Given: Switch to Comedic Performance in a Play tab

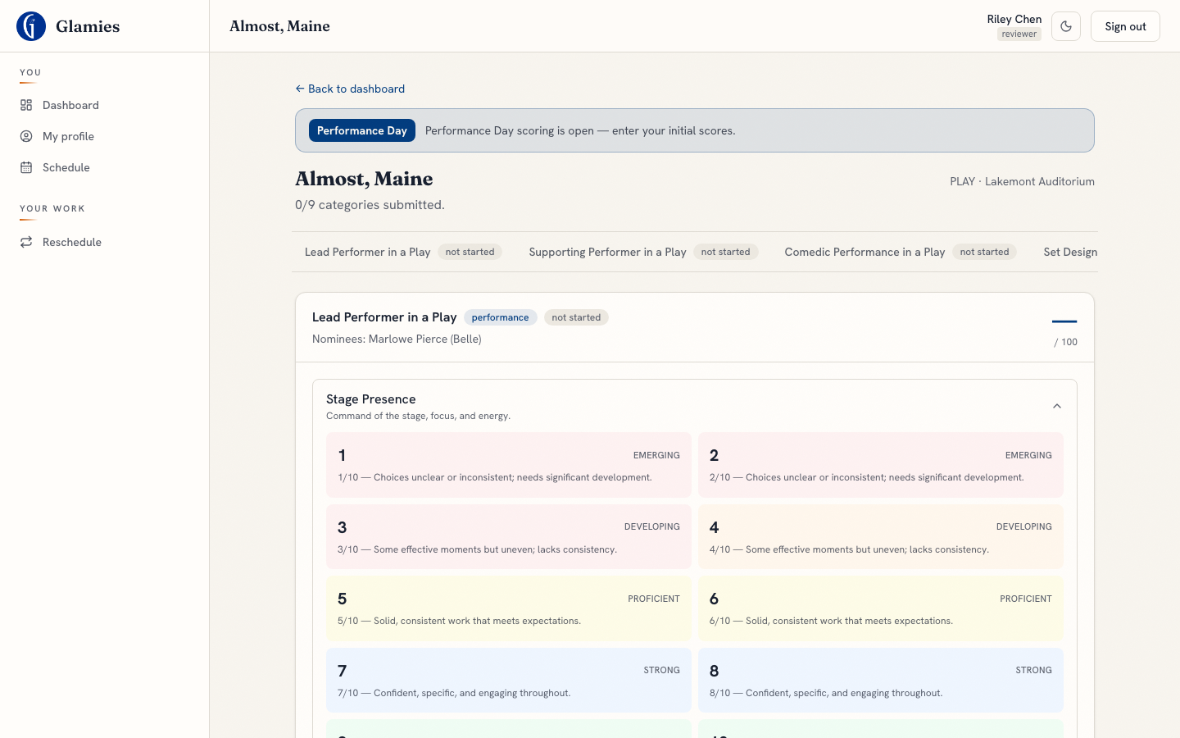Looking at the screenshot, I should click(x=901, y=252).
